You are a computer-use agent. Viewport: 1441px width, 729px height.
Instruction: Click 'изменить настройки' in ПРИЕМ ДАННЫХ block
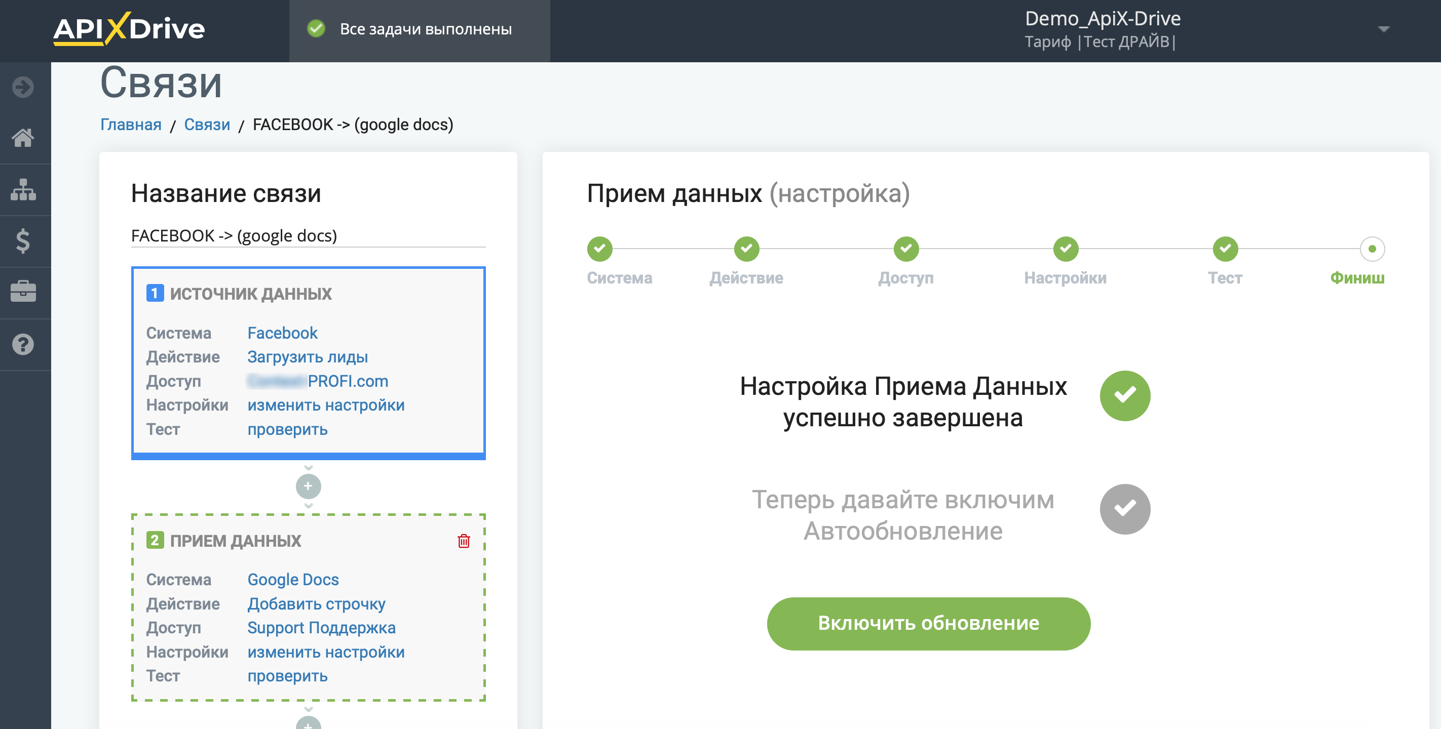pos(326,652)
